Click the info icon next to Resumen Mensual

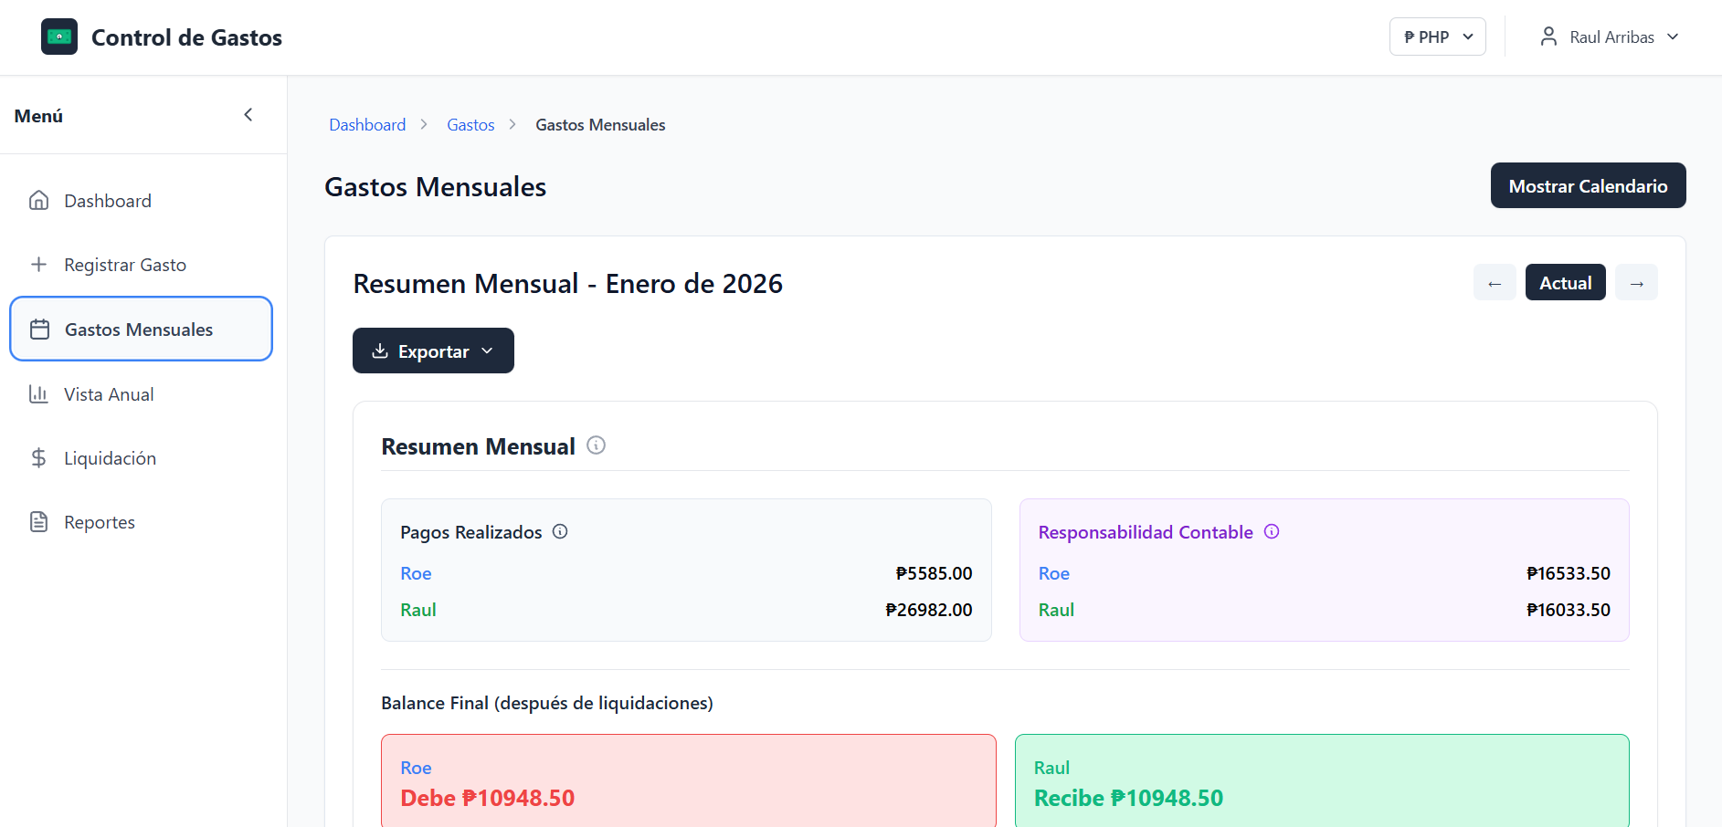pos(596,445)
